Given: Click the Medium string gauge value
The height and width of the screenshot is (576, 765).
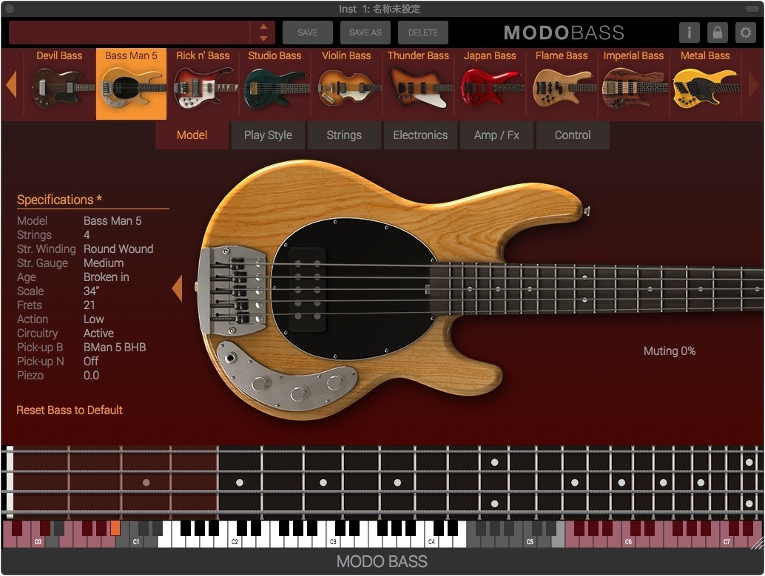Looking at the screenshot, I should pos(104,263).
